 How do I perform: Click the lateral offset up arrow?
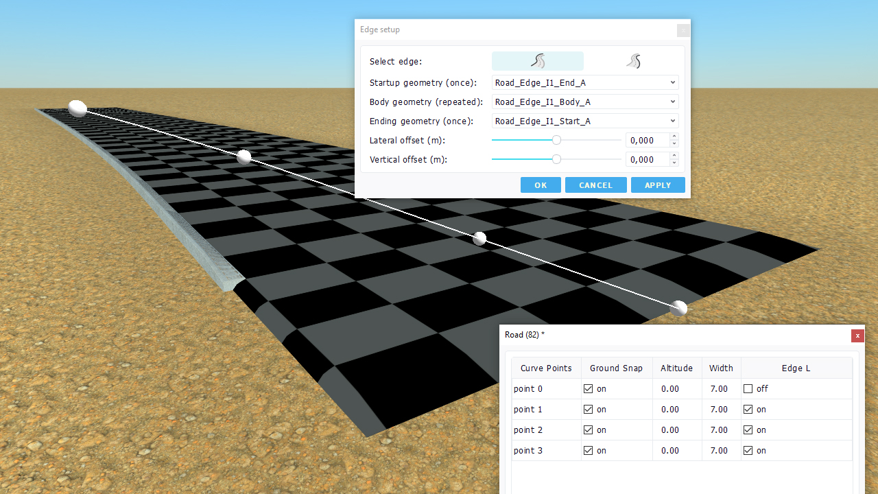(x=674, y=137)
